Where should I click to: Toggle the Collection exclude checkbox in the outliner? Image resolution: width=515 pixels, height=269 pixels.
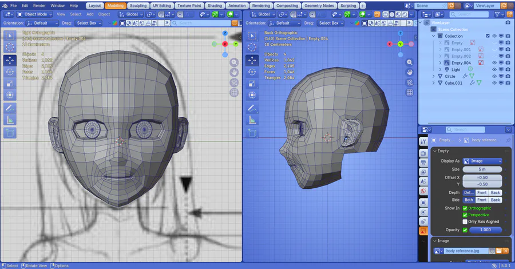(488, 36)
